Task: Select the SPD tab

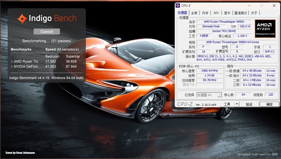Action: pyautogui.click(x=216, y=13)
